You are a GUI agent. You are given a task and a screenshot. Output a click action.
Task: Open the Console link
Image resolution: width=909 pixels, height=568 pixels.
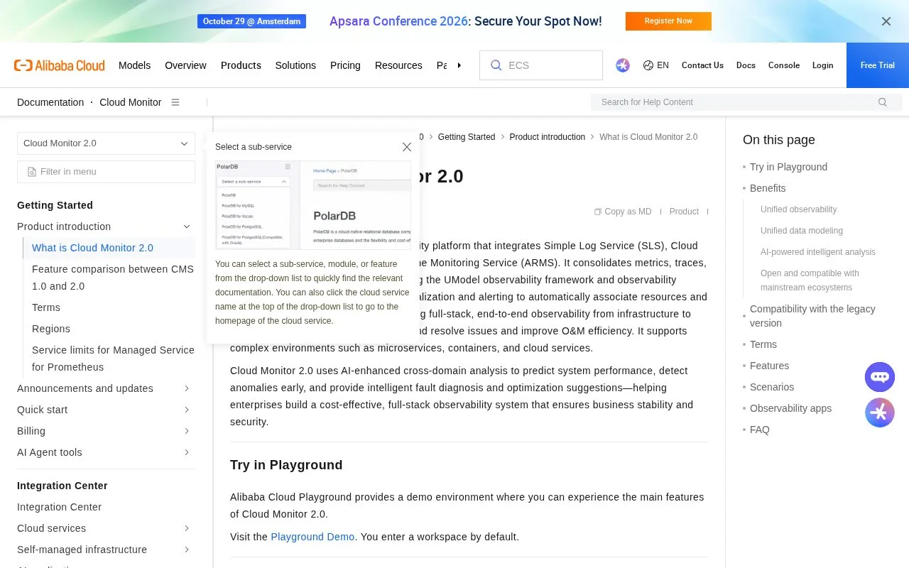[784, 65]
